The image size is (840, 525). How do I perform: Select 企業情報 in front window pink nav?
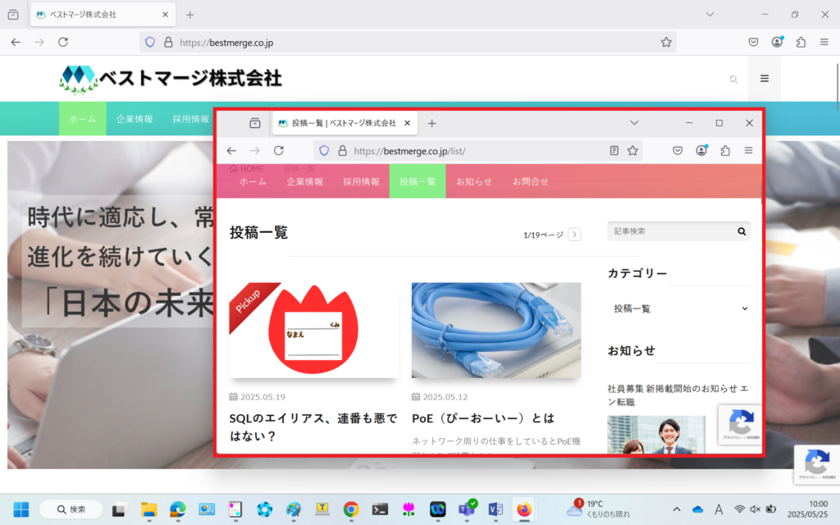click(305, 181)
